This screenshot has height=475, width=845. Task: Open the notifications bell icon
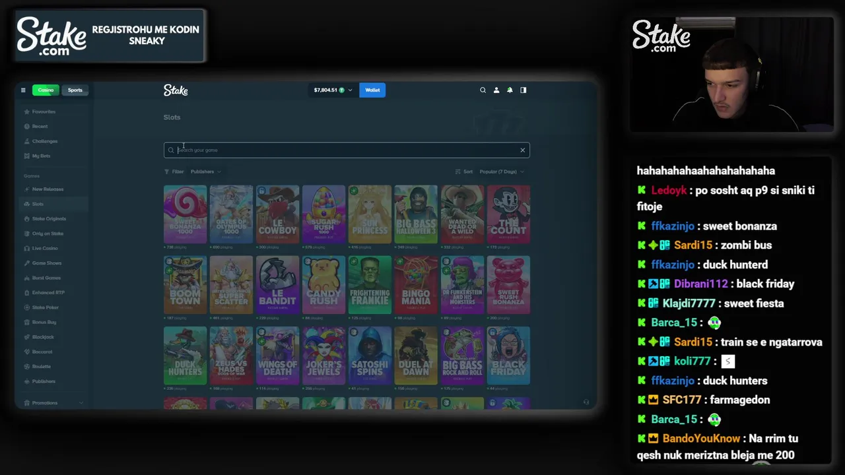(x=510, y=90)
